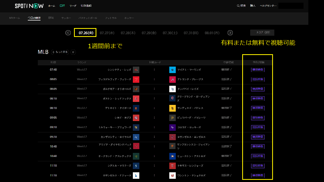Open the SPOTV NOW home logo
The height and width of the screenshot is (182, 324).
pyautogui.click(x=29, y=6)
